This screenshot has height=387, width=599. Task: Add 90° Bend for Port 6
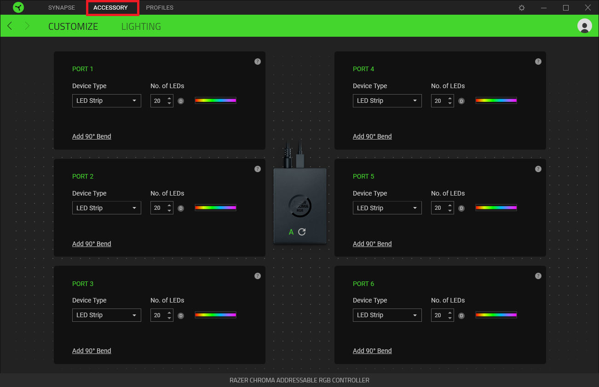(372, 351)
